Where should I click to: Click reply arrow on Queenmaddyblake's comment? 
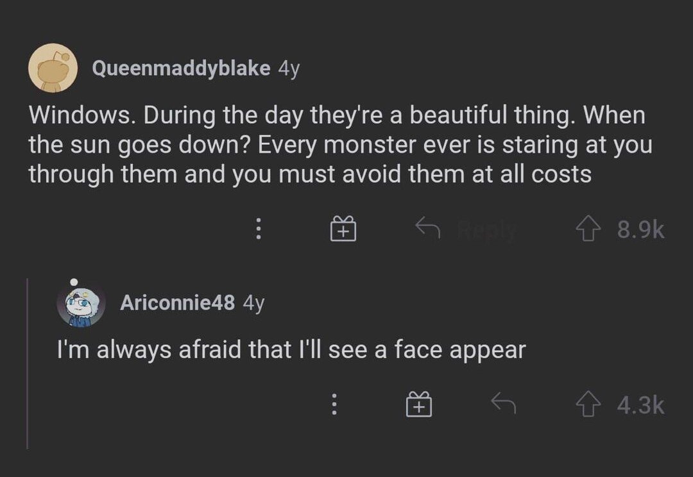pos(426,227)
